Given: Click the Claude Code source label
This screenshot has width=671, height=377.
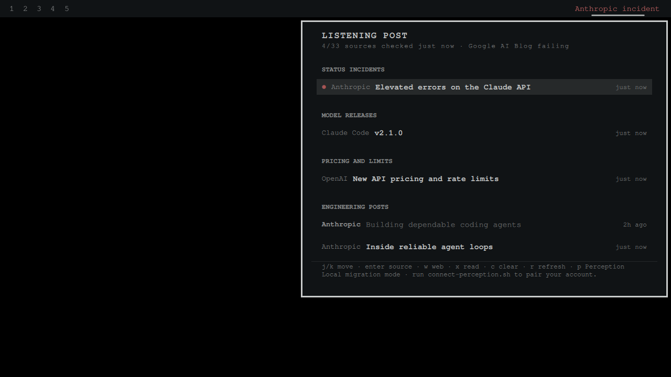Looking at the screenshot, I should 345,133.
